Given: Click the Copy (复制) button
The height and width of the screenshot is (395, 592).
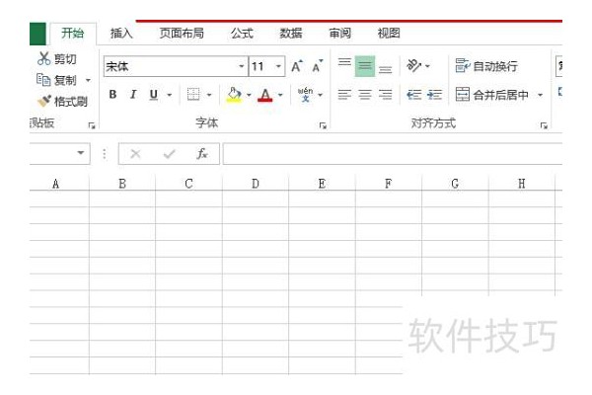Looking at the screenshot, I should [56, 80].
